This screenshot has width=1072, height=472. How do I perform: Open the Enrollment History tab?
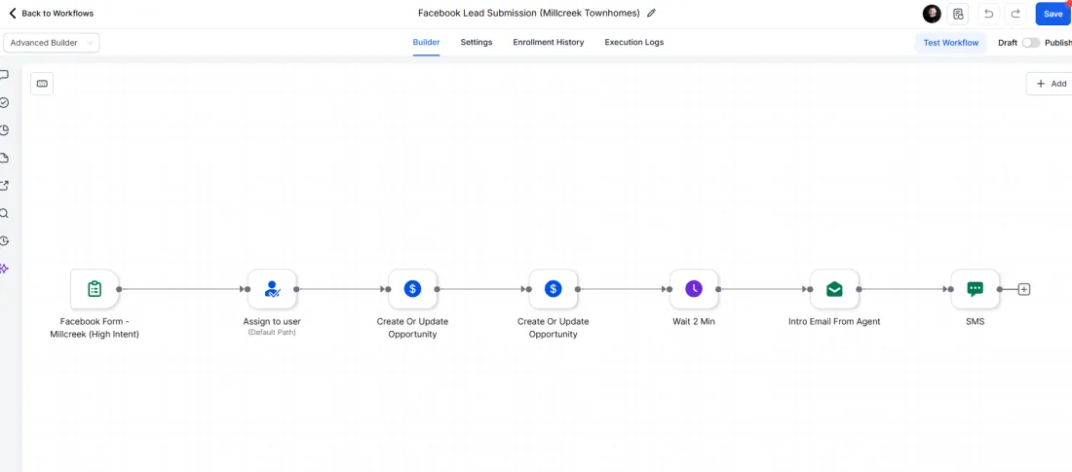[549, 43]
